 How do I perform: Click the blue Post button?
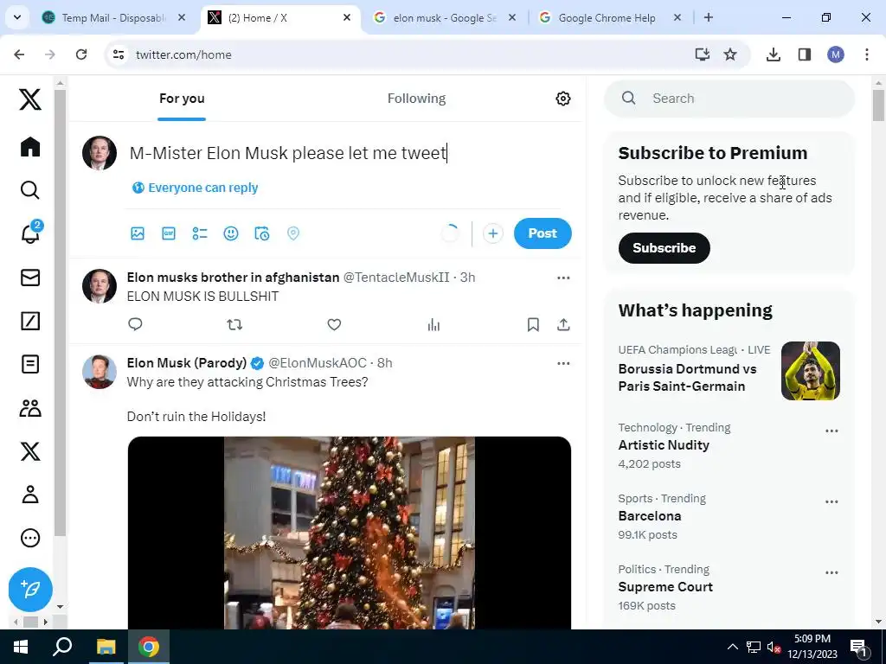[543, 233]
